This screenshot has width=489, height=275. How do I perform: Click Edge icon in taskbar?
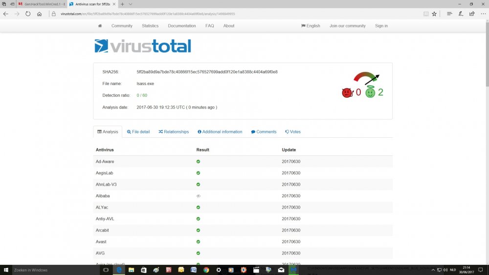pyautogui.click(x=119, y=270)
